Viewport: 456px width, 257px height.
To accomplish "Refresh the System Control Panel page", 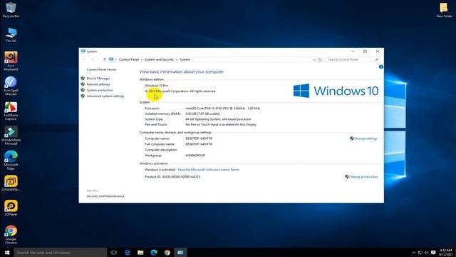I will click(x=320, y=59).
